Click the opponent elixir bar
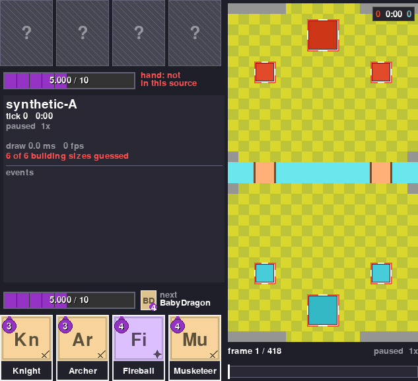 pos(69,80)
